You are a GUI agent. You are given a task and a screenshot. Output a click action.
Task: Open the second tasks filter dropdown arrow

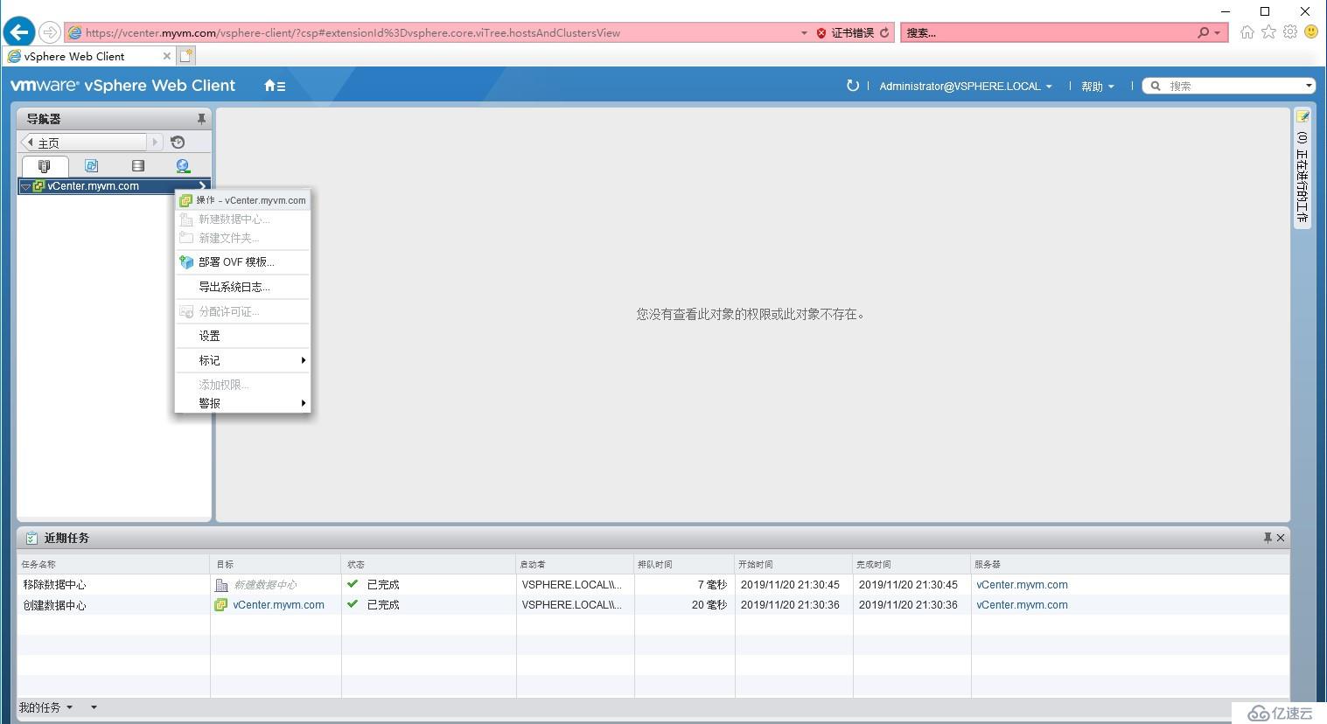[x=94, y=707]
